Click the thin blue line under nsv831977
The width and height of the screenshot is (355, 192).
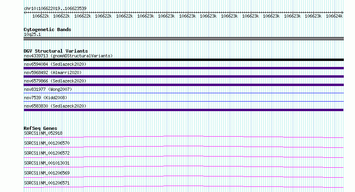183,93
